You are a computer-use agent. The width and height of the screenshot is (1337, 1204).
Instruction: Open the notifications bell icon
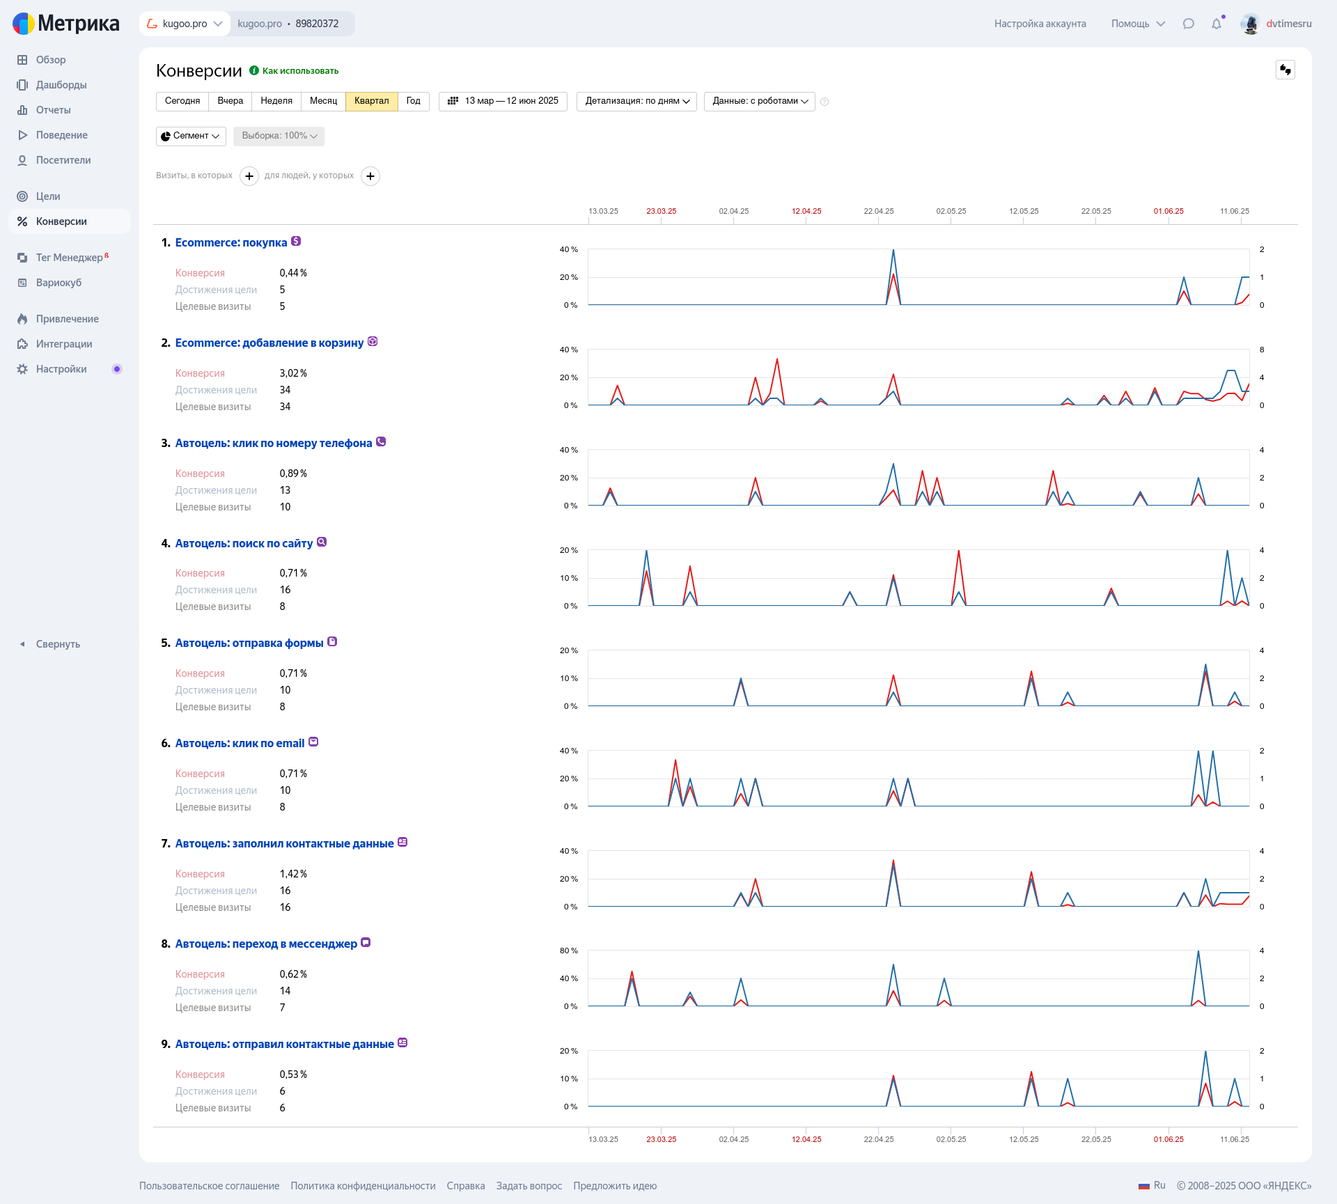pyautogui.click(x=1217, y=24)
